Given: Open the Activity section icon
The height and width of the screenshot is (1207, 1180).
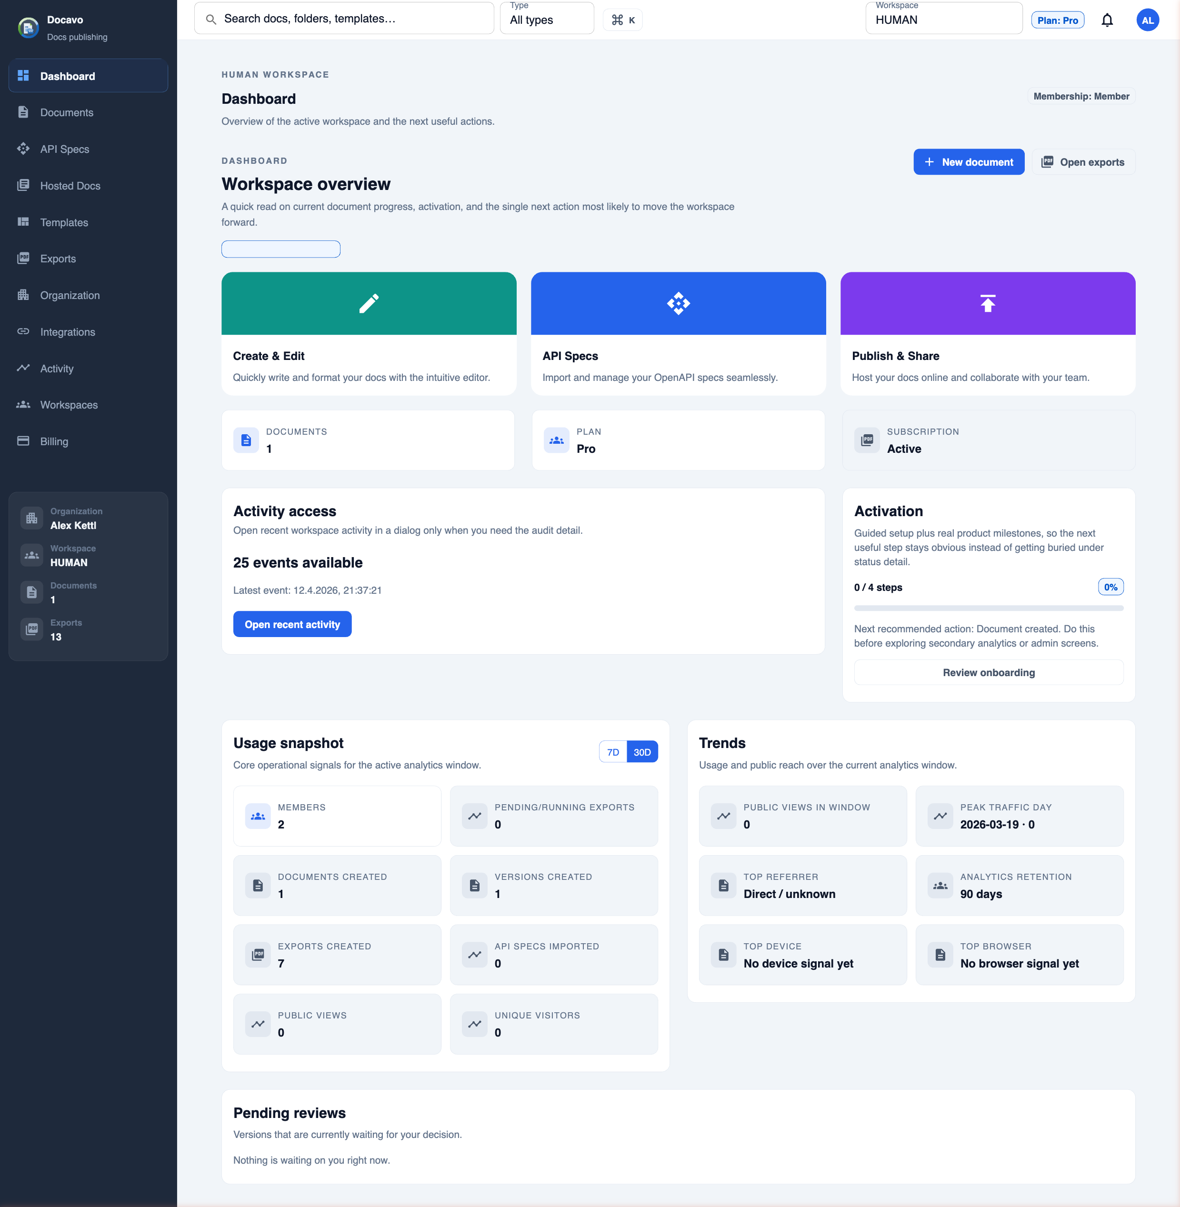Looking at the screenshot, I should pyautogui.click(x=23, y=368).
